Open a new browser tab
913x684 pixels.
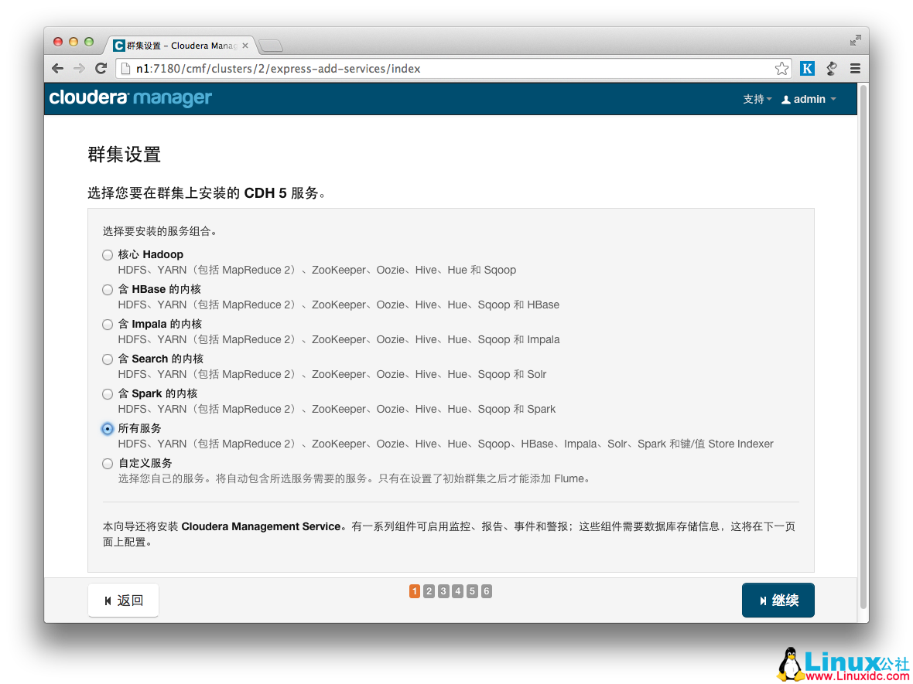point(270,44)
